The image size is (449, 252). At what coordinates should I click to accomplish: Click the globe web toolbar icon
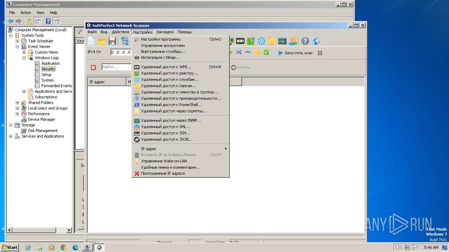(x=316, y=41)
